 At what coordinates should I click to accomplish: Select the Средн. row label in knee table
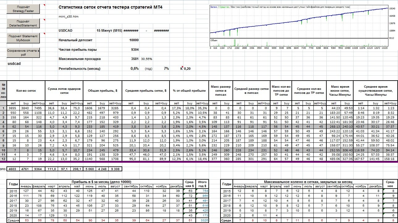click(227, 220)
